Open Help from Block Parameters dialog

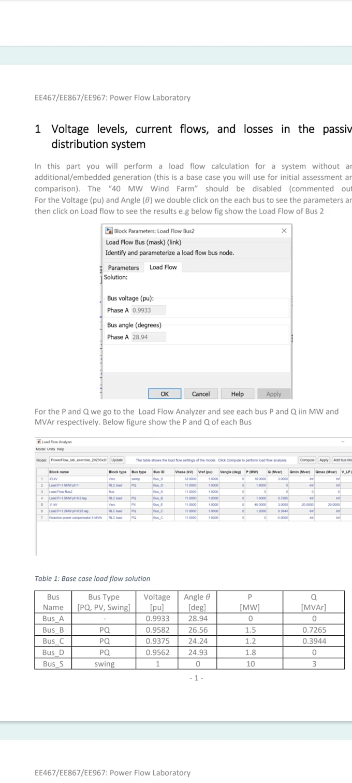(x=237, y=394)
